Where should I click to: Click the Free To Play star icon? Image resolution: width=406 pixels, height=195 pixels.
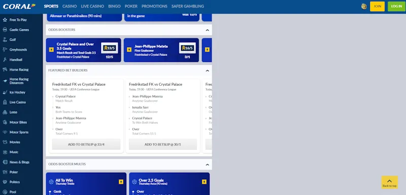[5, 20]
